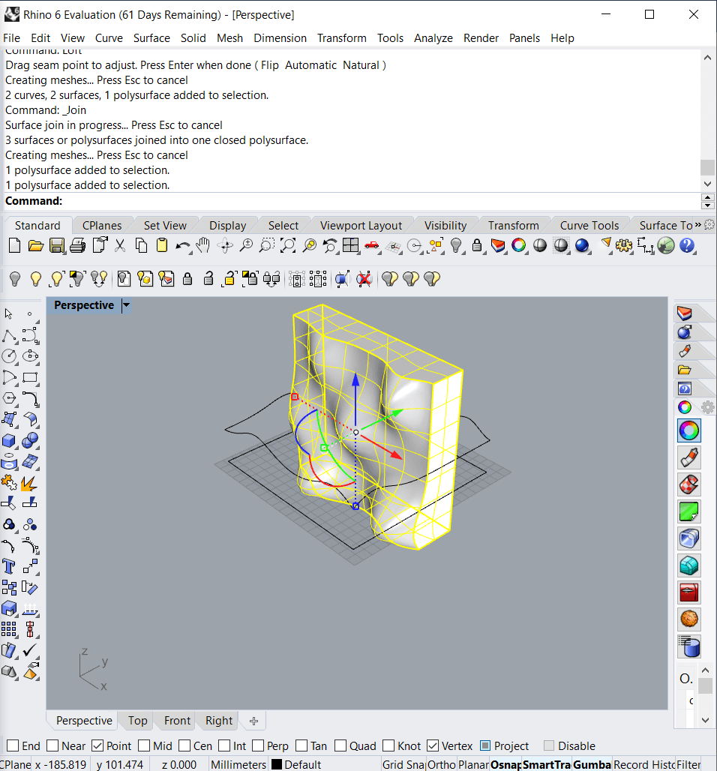This screenshot has width=717, height=771.
Task: Click the Undo arrow icon
Action: pyautogui.click(x=183, y=245)
